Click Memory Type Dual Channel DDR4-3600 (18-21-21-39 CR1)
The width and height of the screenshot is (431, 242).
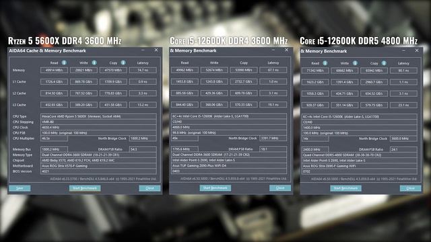pos(98,155)
